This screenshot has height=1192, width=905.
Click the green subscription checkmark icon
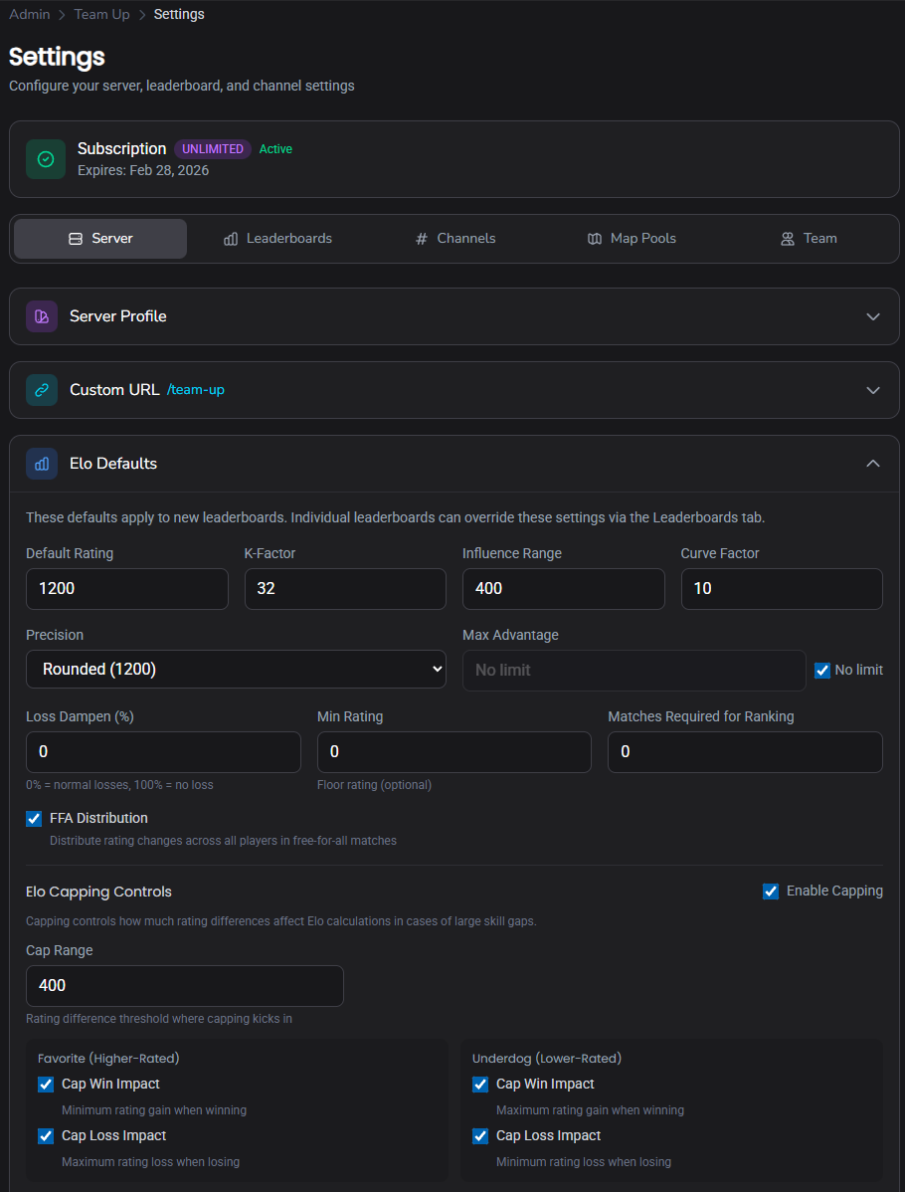46,159
